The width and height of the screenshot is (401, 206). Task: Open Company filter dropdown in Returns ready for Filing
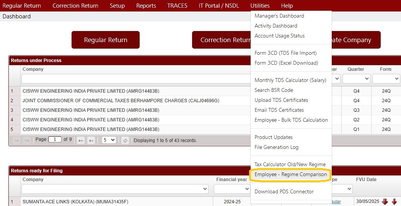[115, 189]
